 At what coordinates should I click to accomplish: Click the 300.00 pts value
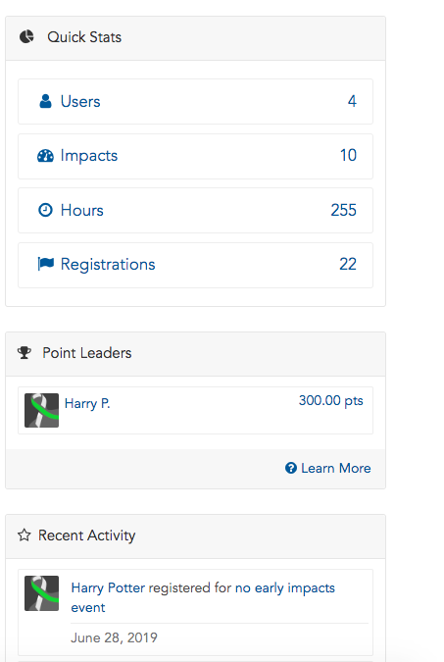(x=331, y=400)
